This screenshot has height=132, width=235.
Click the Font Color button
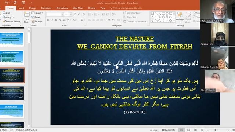click(x=82, y=20)
